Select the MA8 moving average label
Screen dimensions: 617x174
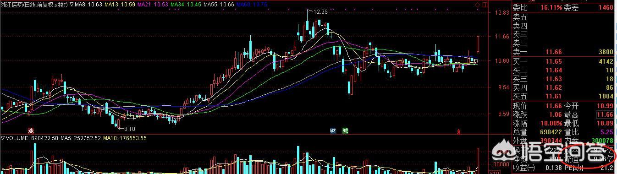click(x=88, y=5)
